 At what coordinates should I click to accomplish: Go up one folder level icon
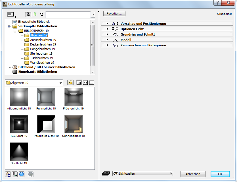click(x=70, y=83)
